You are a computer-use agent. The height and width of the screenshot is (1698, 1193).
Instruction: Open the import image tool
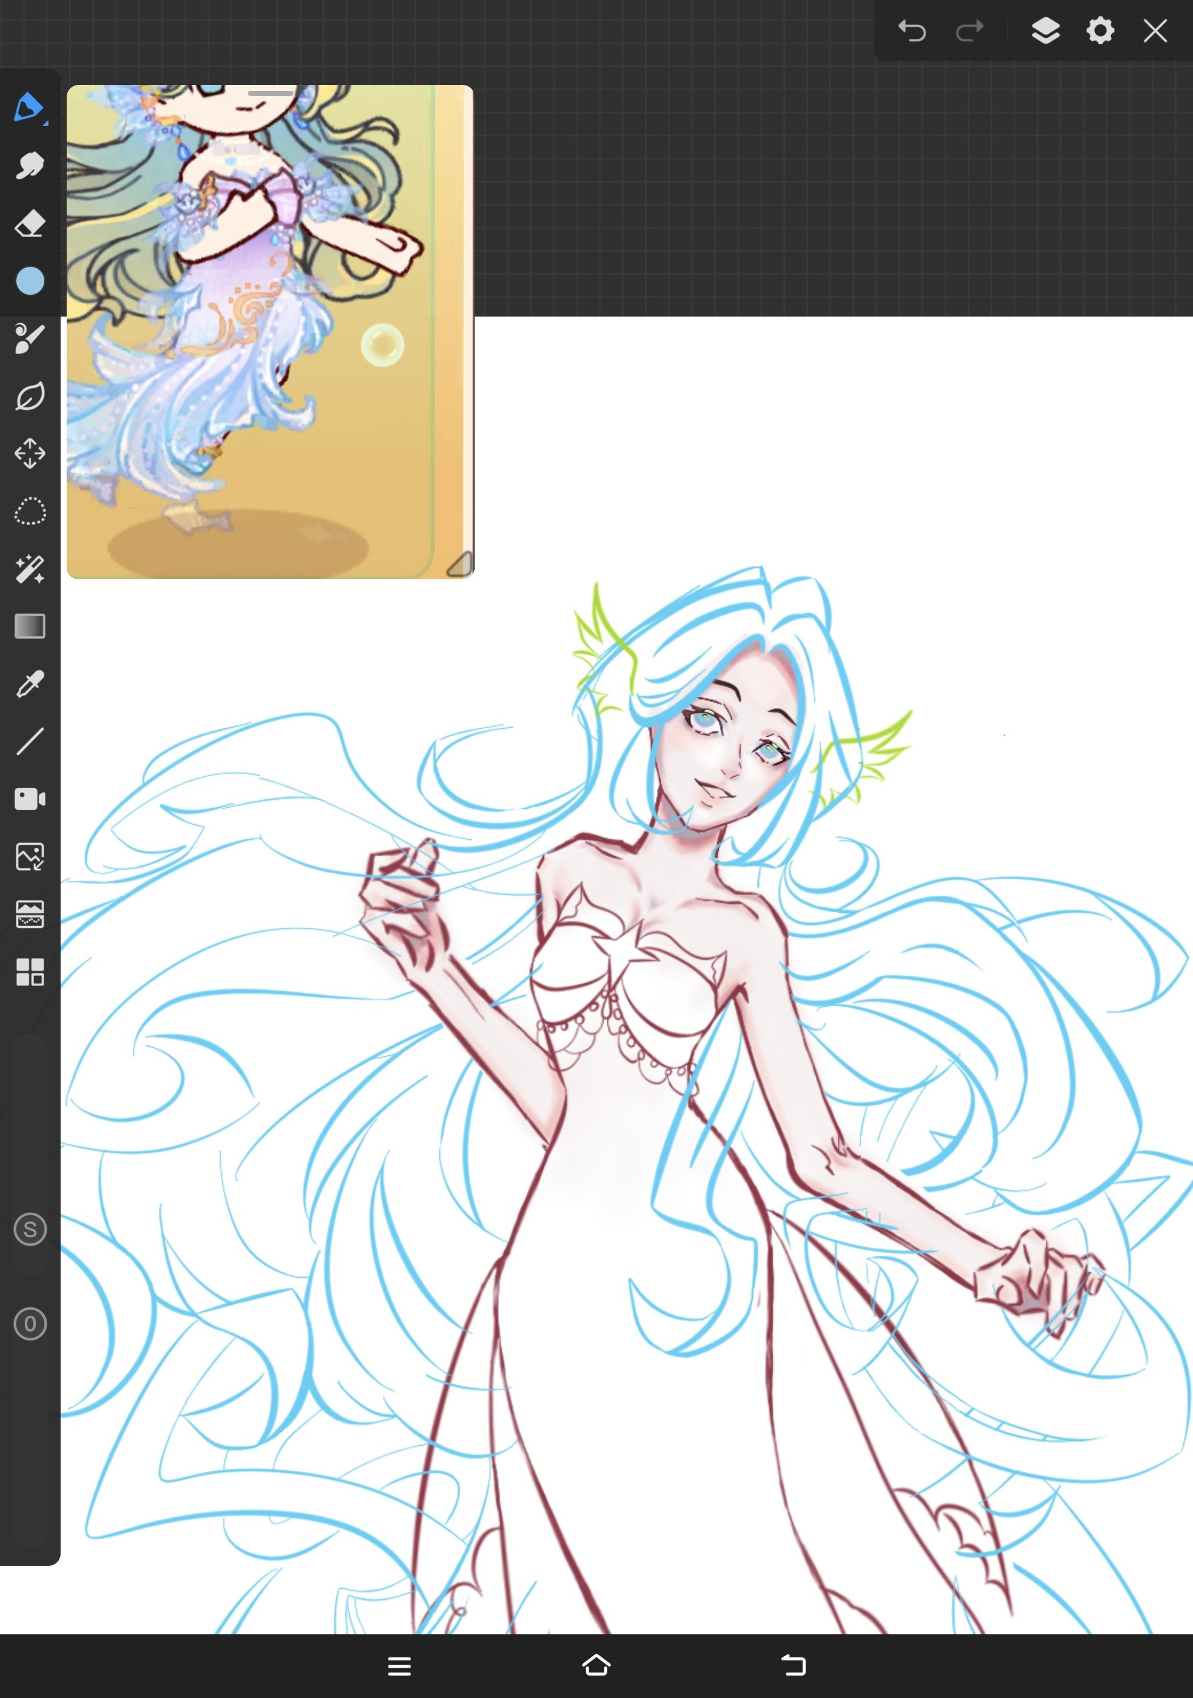pyautogui.click(x=30, y=856)
